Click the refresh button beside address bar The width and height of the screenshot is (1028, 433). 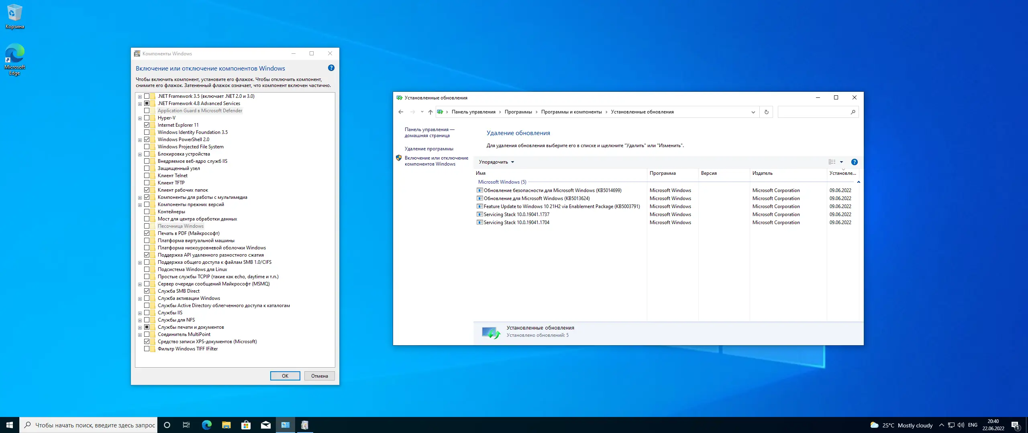point(766,112)
